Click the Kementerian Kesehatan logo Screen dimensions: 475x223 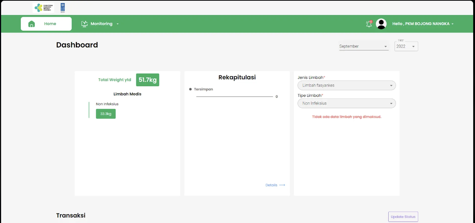coord(44,8)
